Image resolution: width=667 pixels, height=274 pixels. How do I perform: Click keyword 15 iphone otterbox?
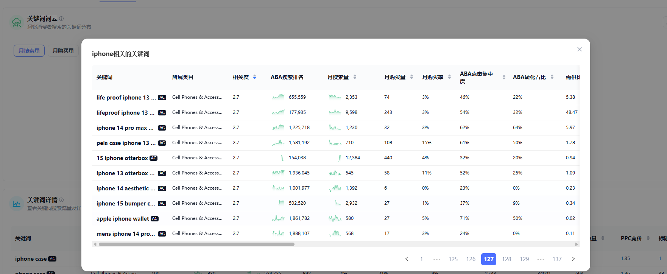pos(122,158)
